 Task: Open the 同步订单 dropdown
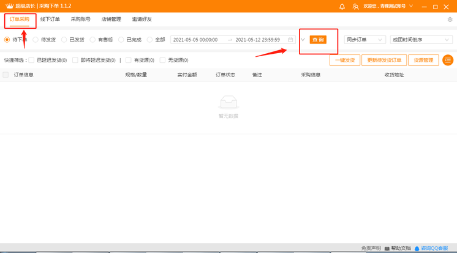[364, 40]
